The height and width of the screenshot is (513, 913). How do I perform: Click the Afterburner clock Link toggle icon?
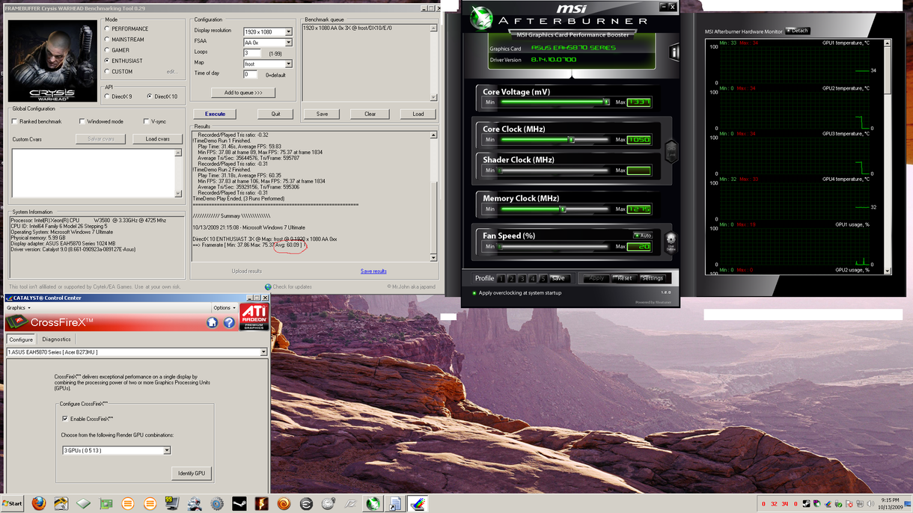pos(671,152)
